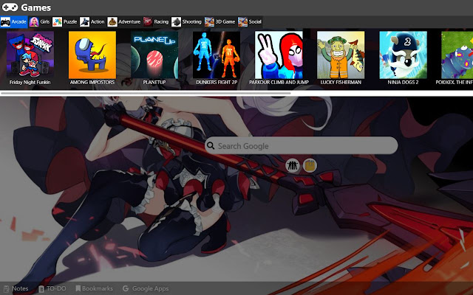Open Bookmarks from the bottom bar
Screen dimensions: 473x295
click(x=94, y=288)
